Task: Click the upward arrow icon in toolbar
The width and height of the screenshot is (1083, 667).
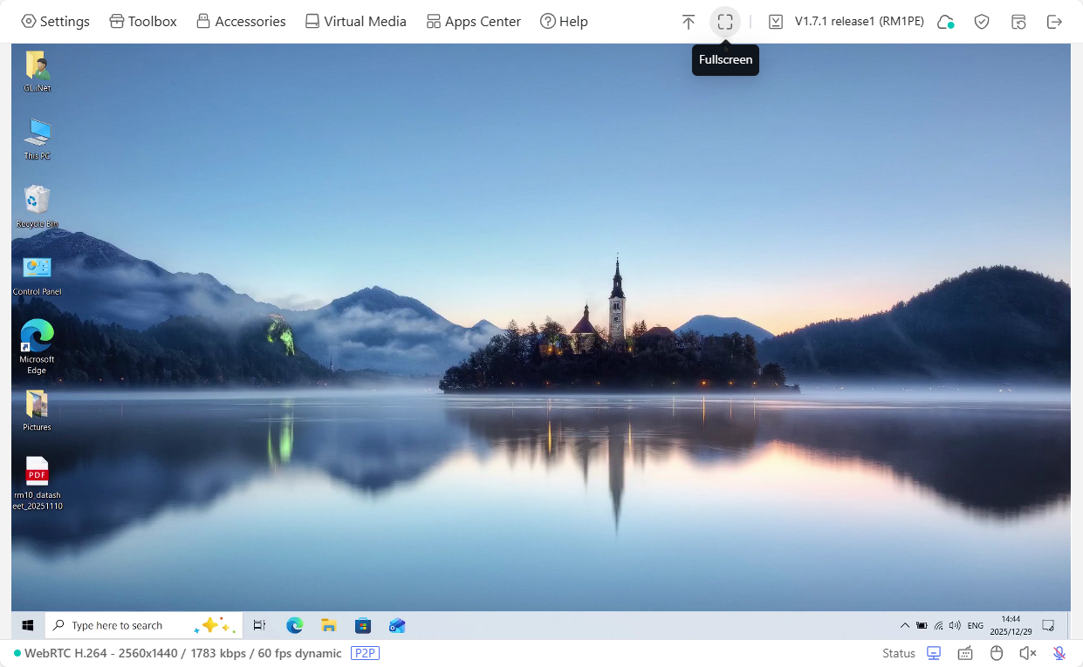Action: tap(689, 21)
